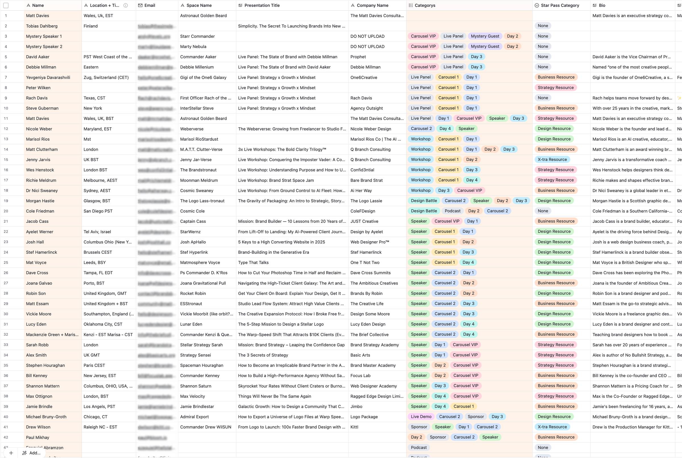Select the One T Not Two company cell
Screen dimensions: 682x458
(x=377, y=262)
